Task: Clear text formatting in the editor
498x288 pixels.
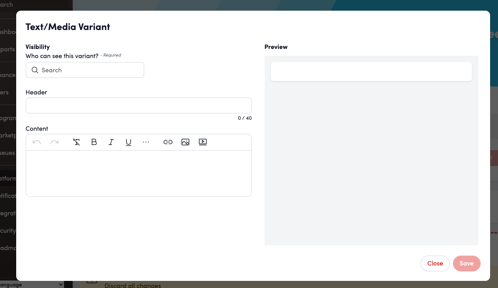Action: [x=77, y=142]
